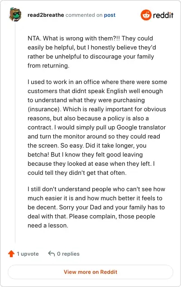Click the reddit wordmark text

pyautogui.click(x=163, y=15)
